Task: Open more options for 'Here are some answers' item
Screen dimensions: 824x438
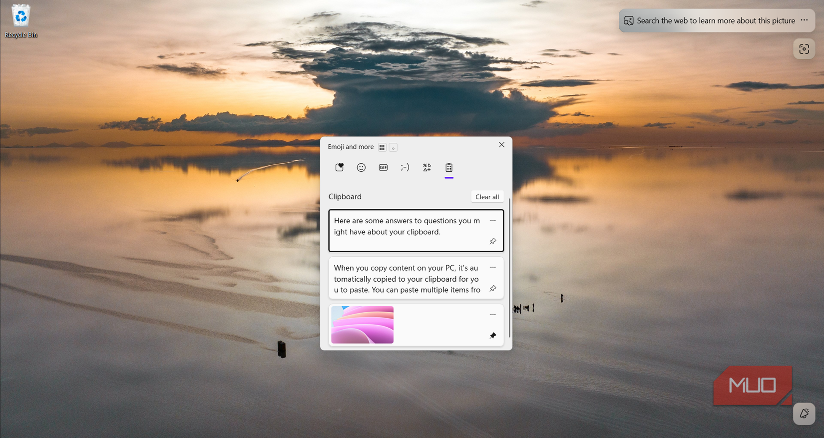Action: click(x=493, y=220)
